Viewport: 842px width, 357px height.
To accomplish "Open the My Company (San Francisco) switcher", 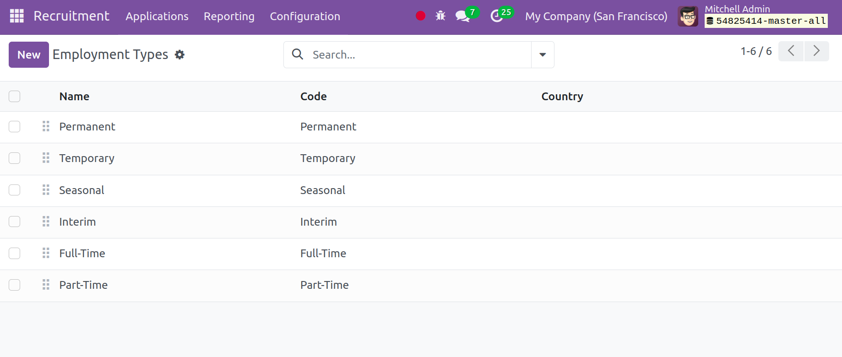I will (596, 16).
